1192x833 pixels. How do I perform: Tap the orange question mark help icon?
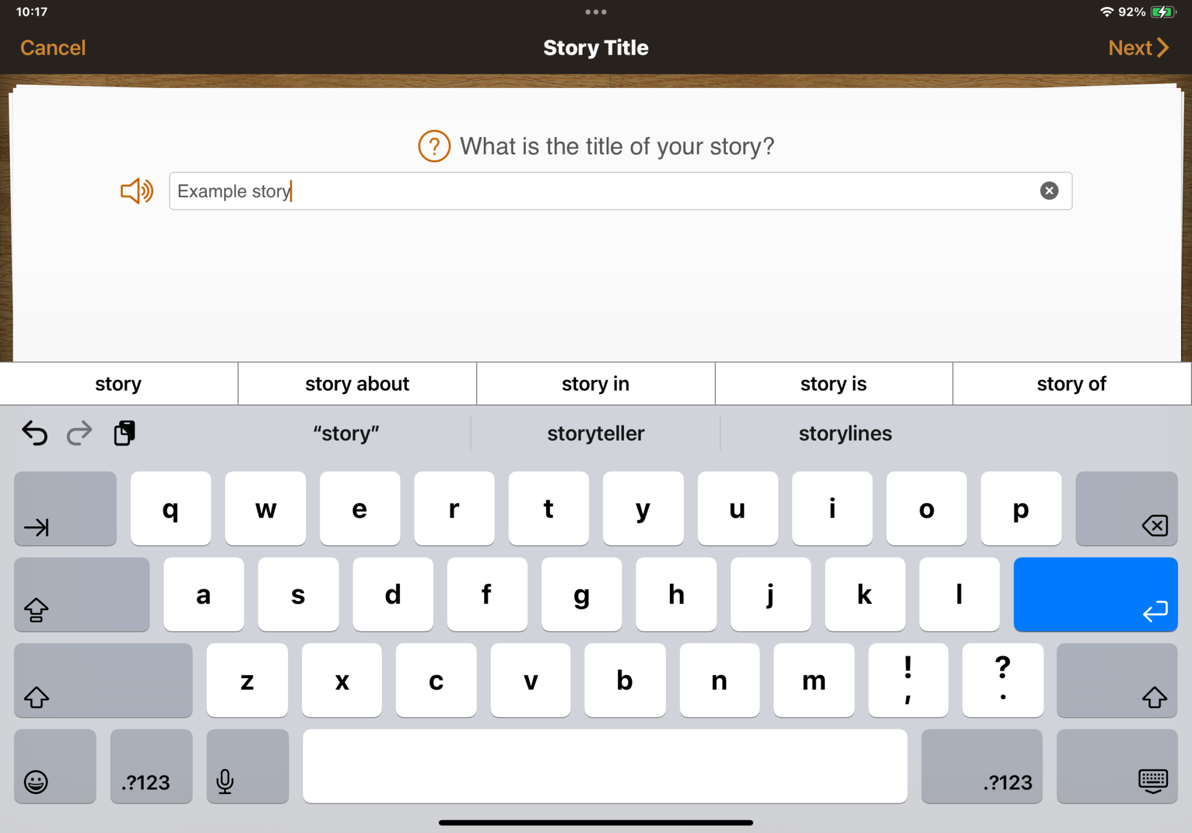[x=434, y=146]
